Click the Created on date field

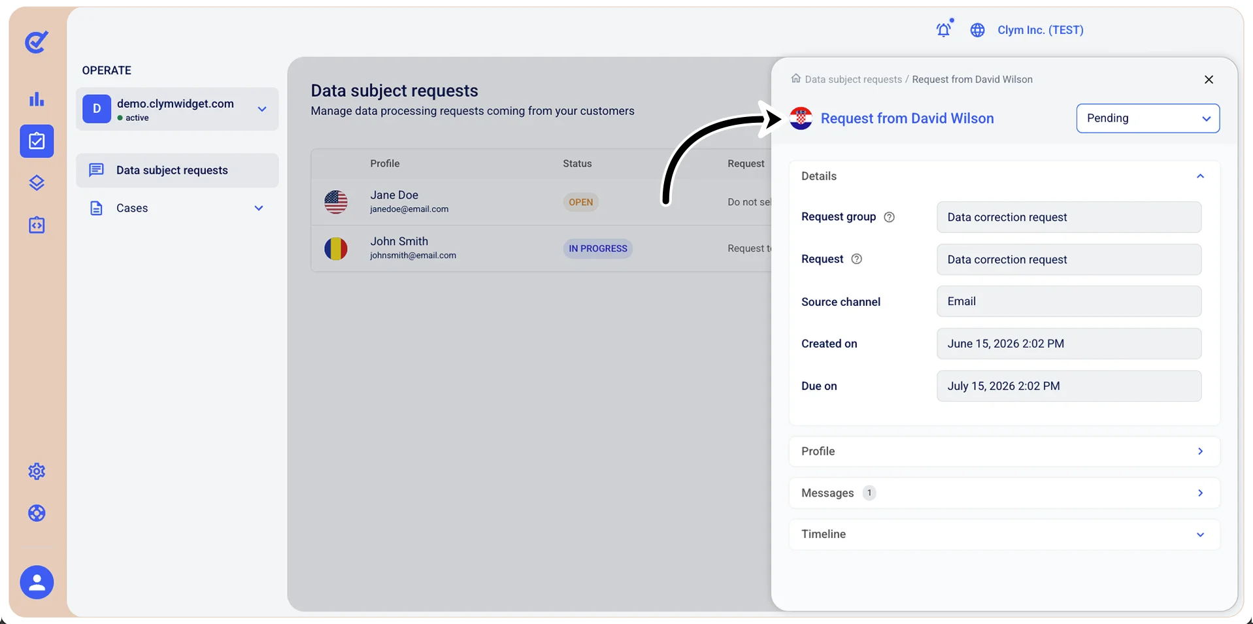coord(1069,344)
